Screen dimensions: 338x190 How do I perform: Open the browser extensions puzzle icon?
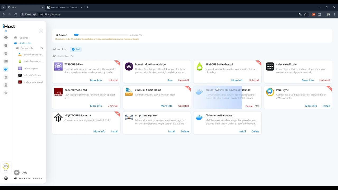(x=320, y=15)
